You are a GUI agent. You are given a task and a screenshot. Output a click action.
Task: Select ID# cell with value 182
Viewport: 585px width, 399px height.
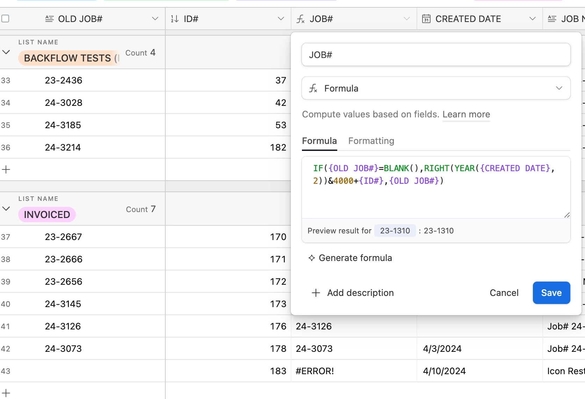(x=228, y=147)
